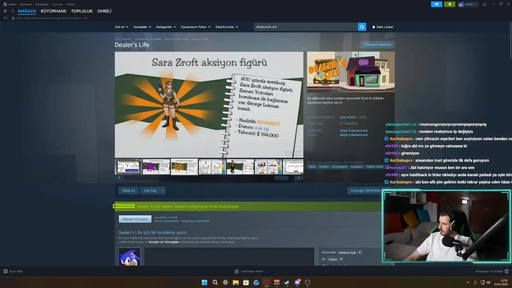Open File Explorer from the taskbar

[236, 282]
